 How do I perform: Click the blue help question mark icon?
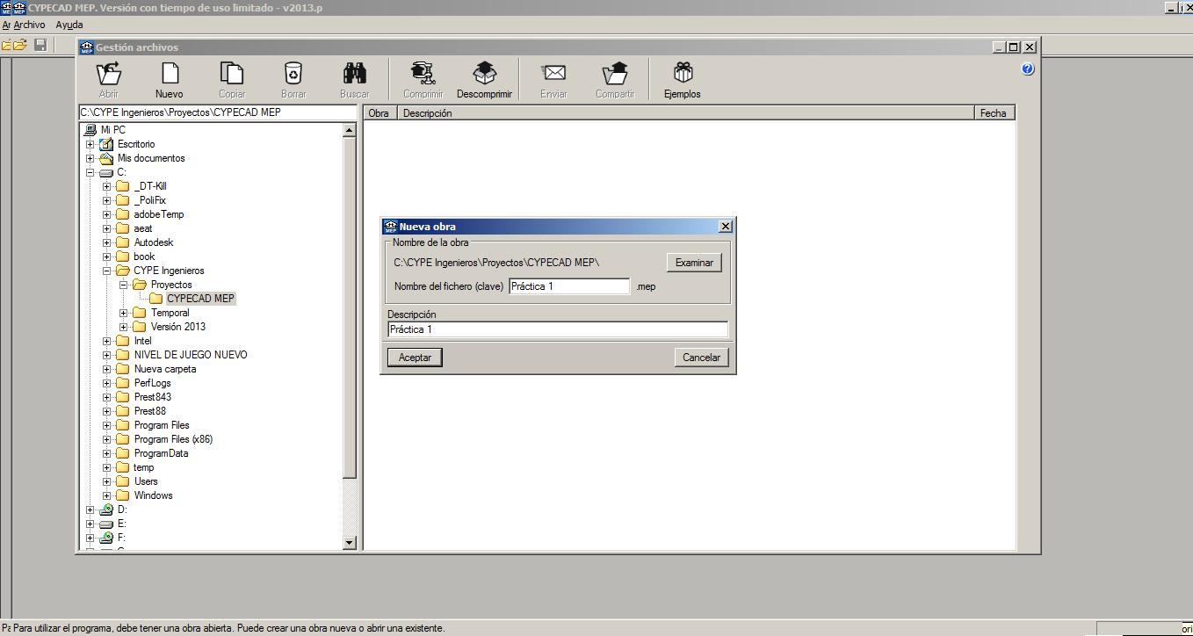[1028, 69]
